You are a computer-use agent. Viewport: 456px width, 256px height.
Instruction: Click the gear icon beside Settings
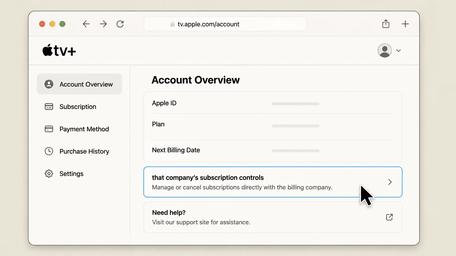click(x=49, y=174)
